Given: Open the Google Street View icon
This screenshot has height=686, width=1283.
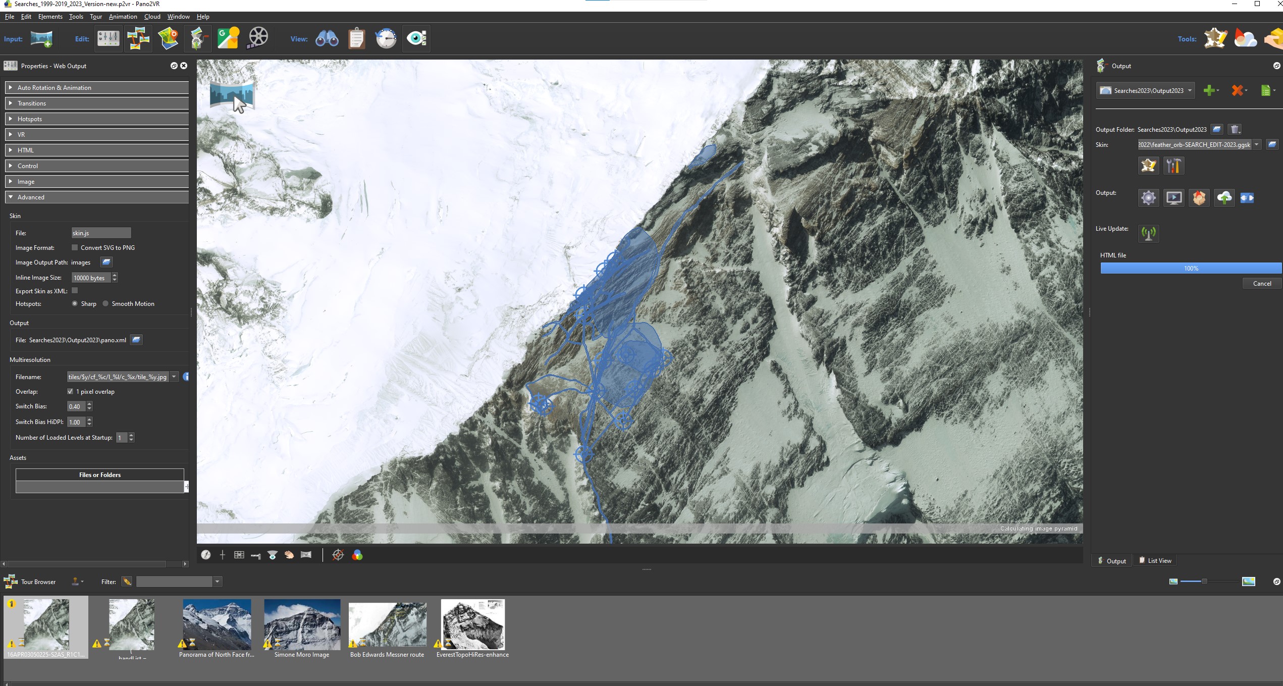Looking at the screenshot, I should [x=228, y=38].
